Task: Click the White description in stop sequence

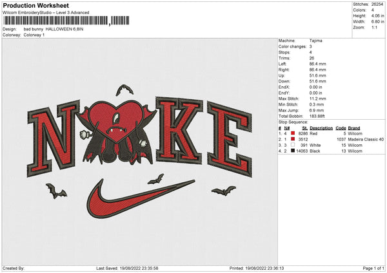Action: (315, 146)
